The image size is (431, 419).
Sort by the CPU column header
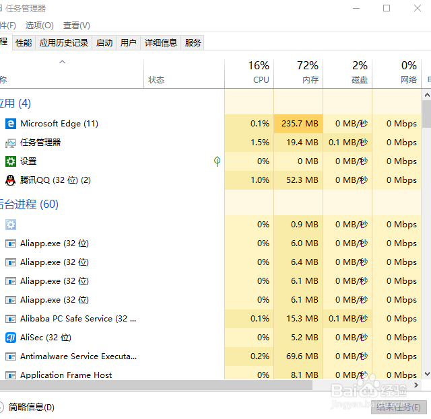click(249, 73)
